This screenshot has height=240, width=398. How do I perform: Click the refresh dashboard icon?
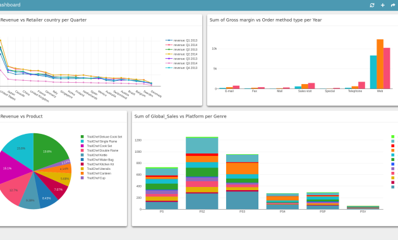click(x=372, y=5)
